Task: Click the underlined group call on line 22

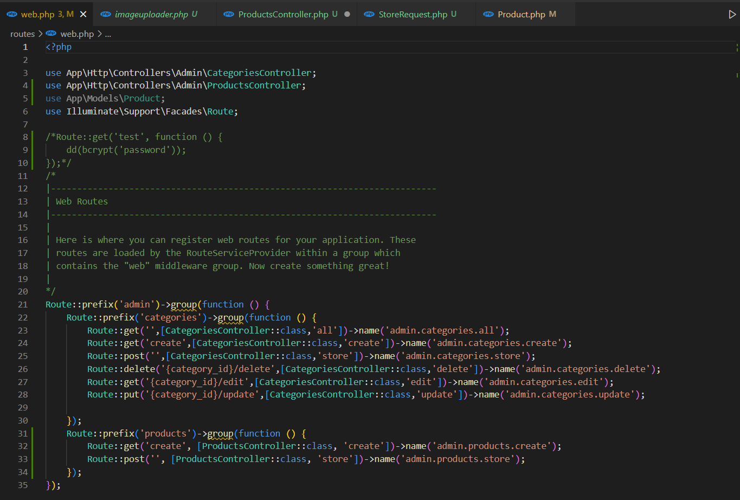Action: pyautogui.click(x=231, y=317)
